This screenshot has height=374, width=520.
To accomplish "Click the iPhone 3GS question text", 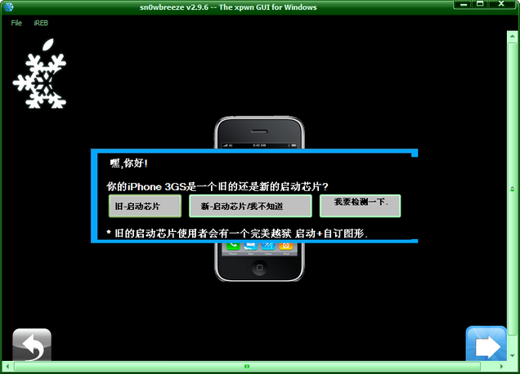I will 217,186.
